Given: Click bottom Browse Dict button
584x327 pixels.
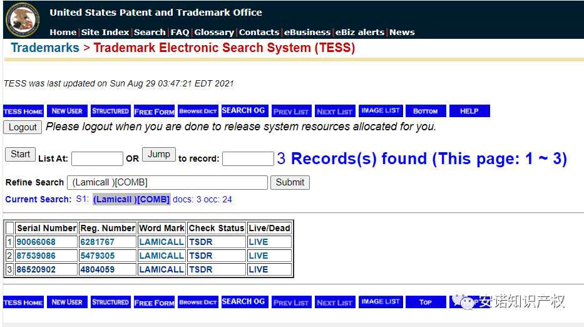Looking at the screenshot, I should coord(198,302).
